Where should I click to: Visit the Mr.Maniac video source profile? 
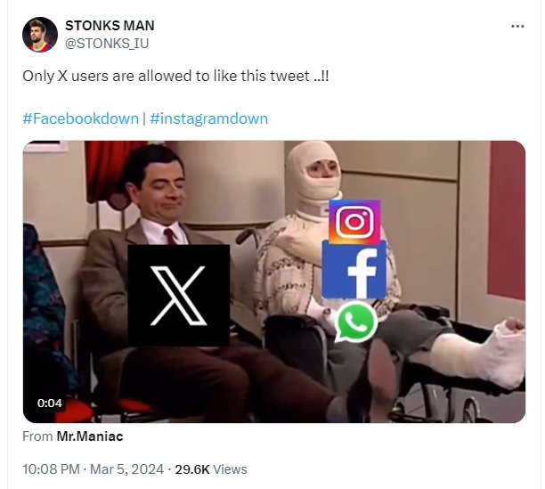[x=90, y=436]
